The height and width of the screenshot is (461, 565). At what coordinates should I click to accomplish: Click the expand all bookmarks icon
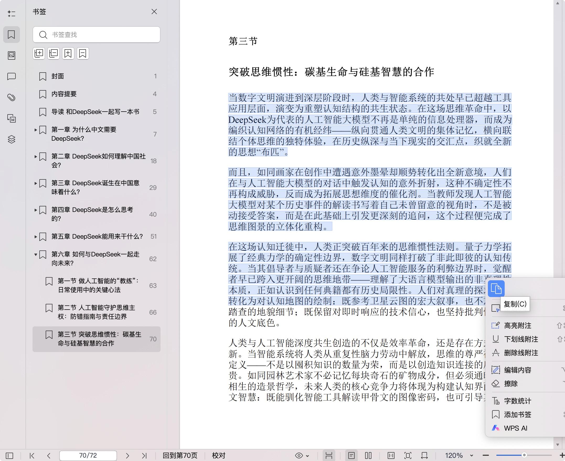tap(39, 54)
